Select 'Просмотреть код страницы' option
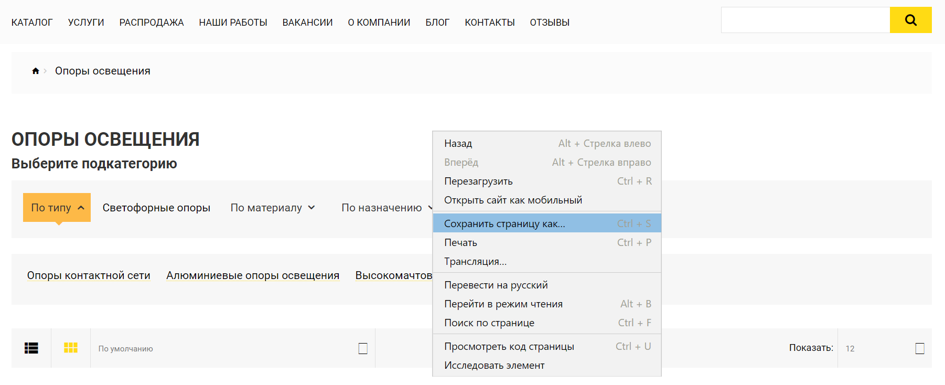945x385 pixels. point(509,346)
